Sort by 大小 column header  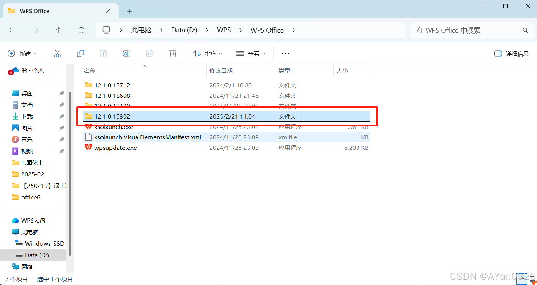[x=342, y=71]
